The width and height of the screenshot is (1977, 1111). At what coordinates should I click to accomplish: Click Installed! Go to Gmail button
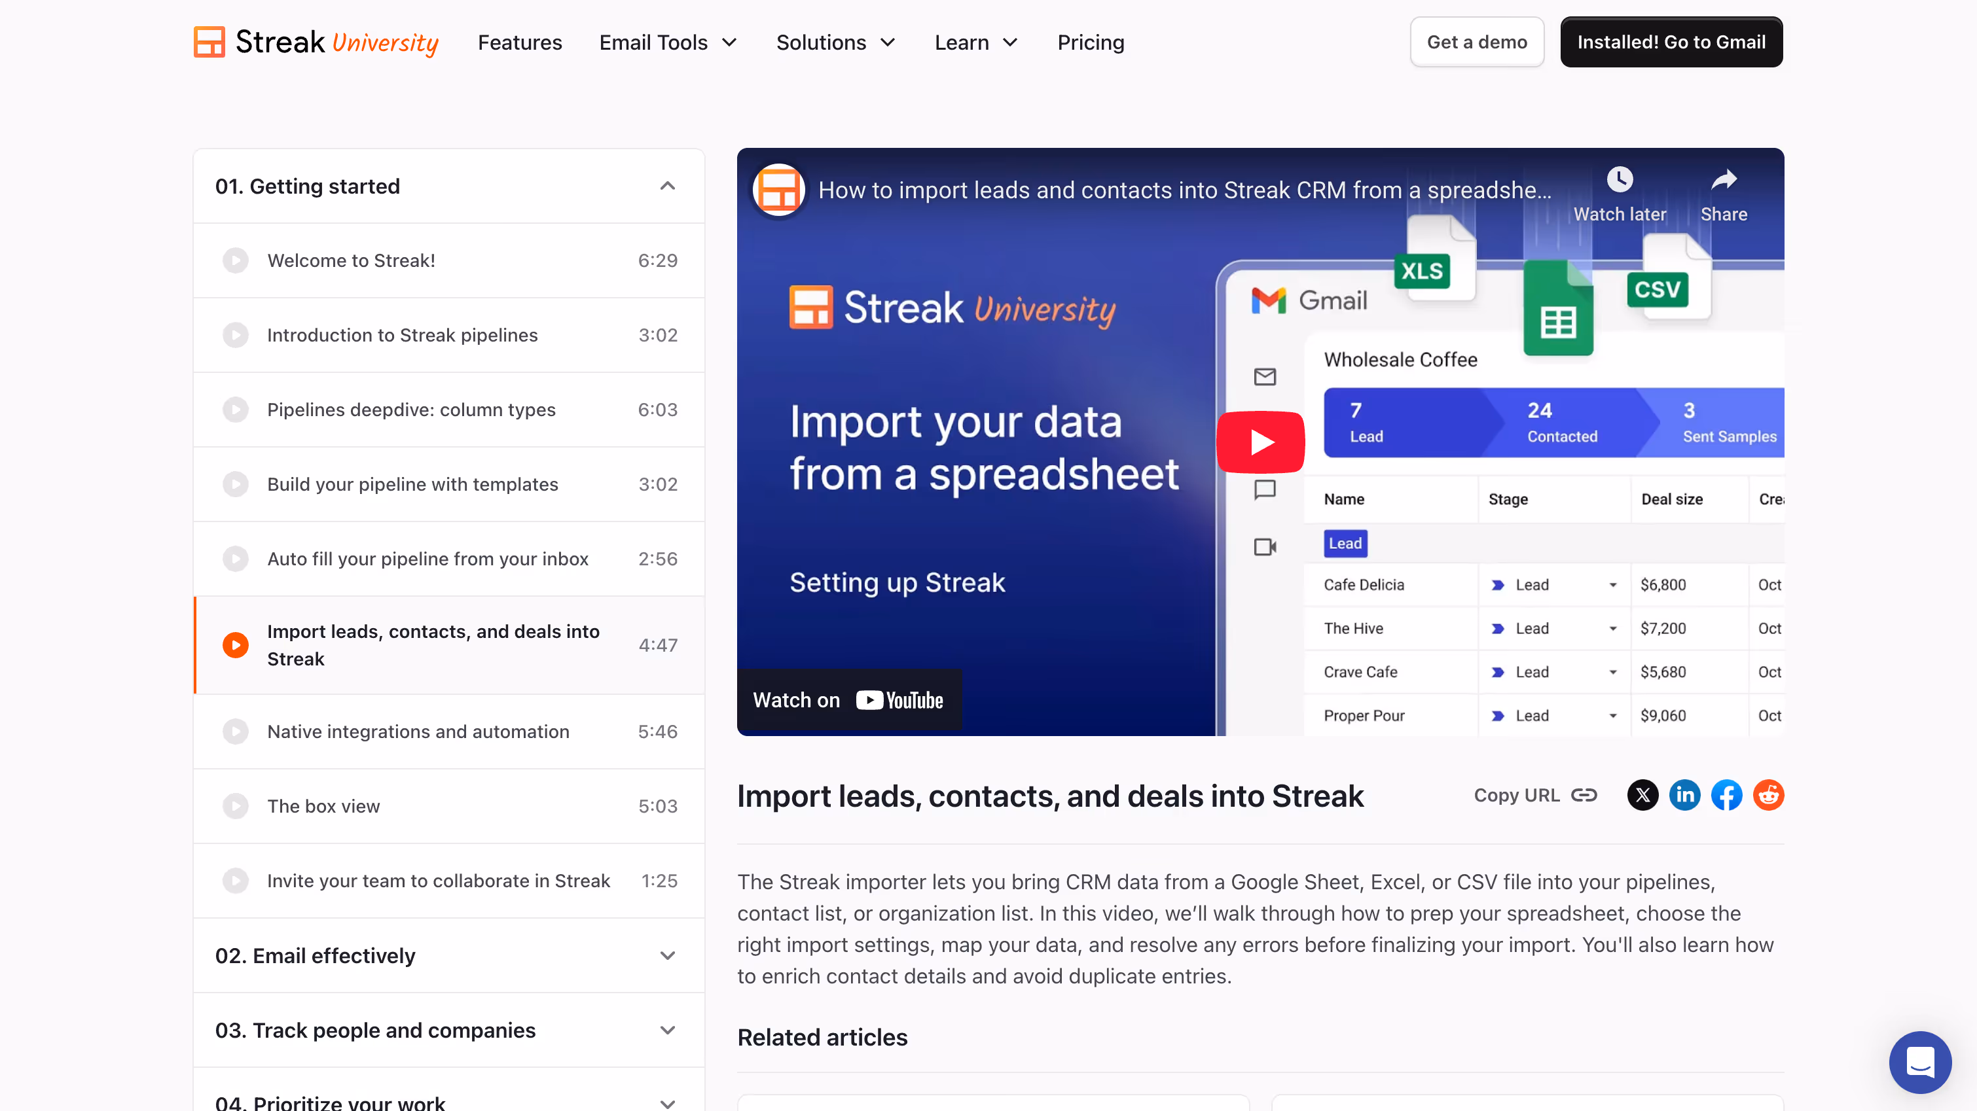tap(1671, 42)
